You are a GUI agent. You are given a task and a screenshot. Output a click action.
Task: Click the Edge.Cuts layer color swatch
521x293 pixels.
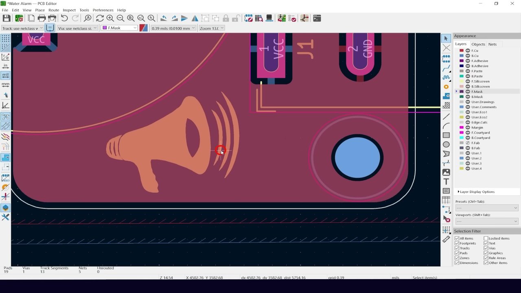coord(462,122)
